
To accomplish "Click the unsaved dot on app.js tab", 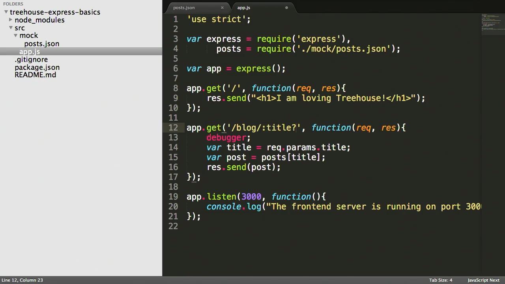I will tap(286, 7).
